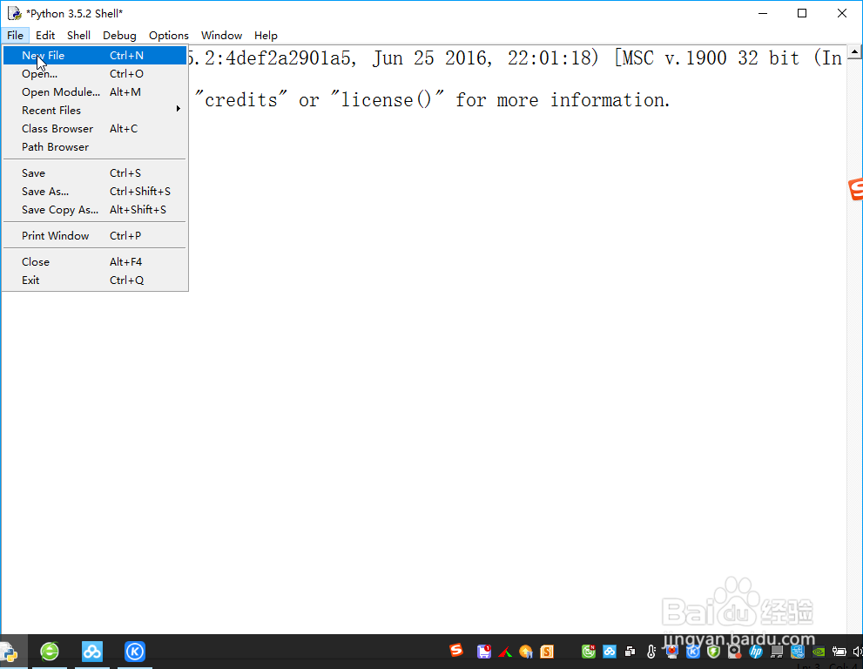
Task: Minimize the Python Shell window
Action: point(763,13)
